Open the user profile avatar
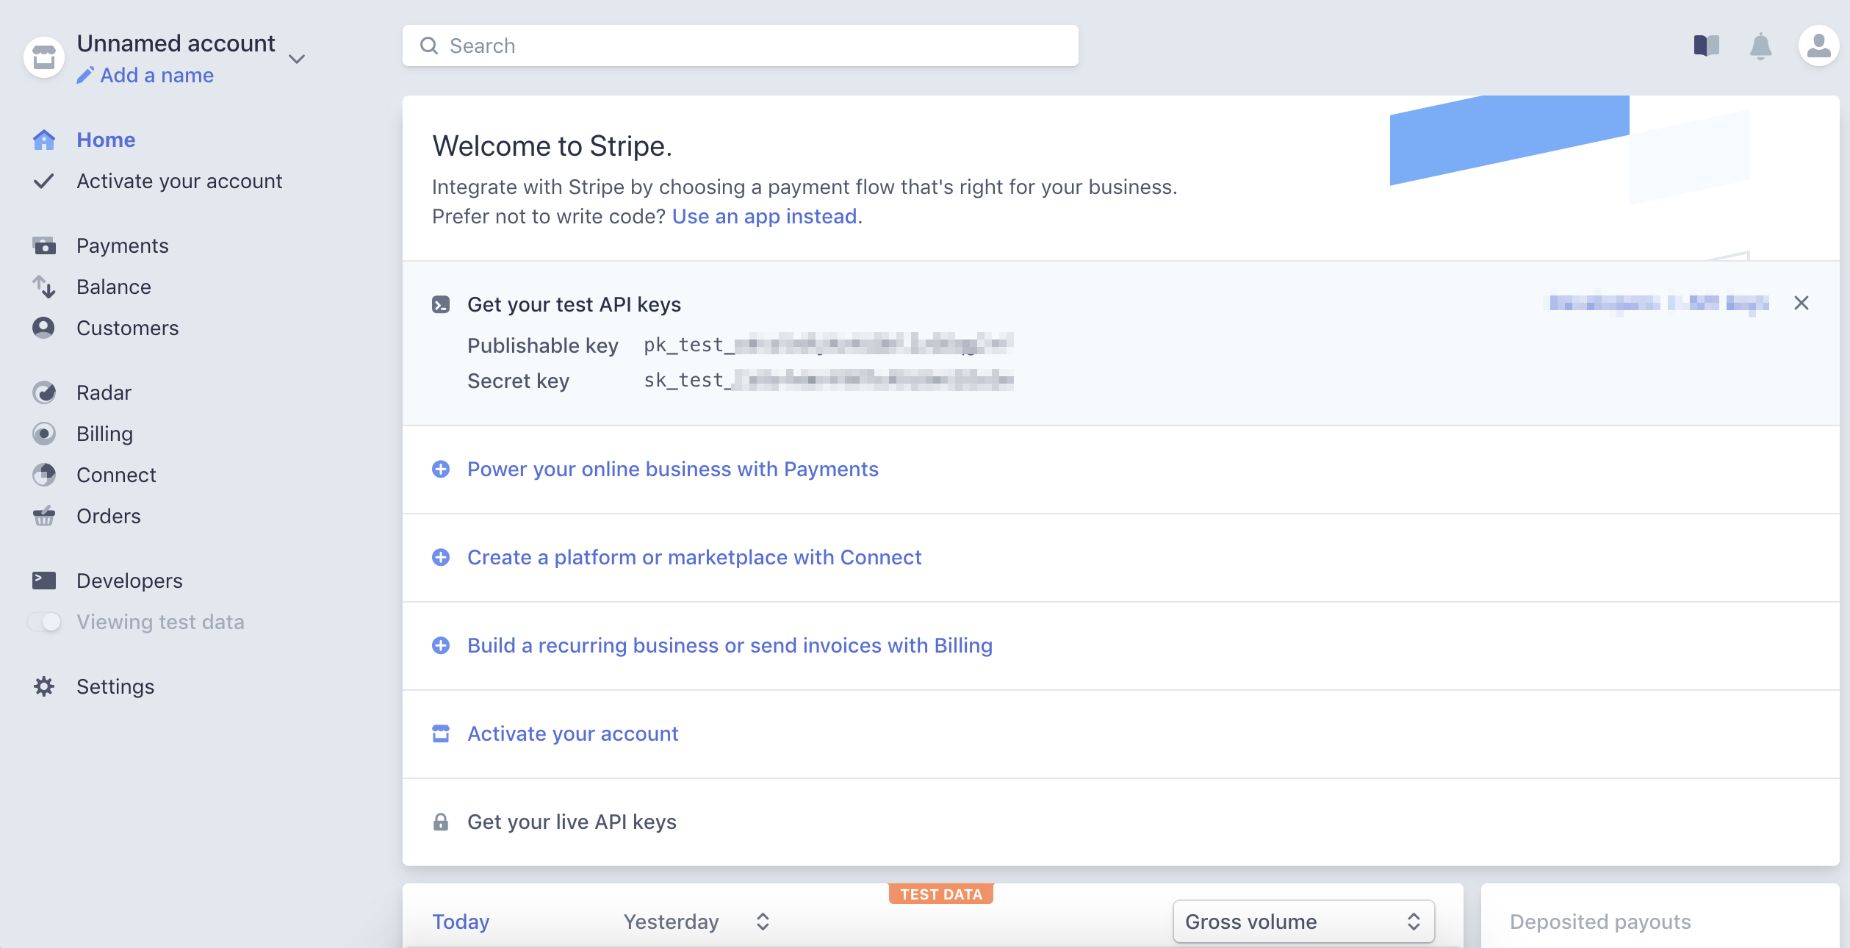The image size is (1850, 948). (1819, 46)
